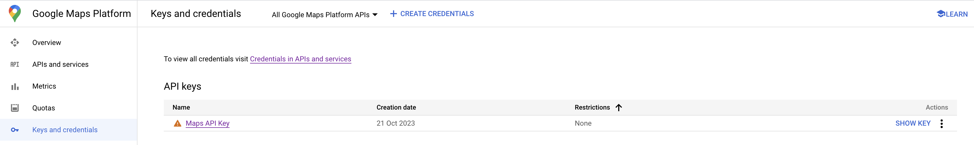Open the Maps API Key link
974x145 pixels.
pos(208,123)
